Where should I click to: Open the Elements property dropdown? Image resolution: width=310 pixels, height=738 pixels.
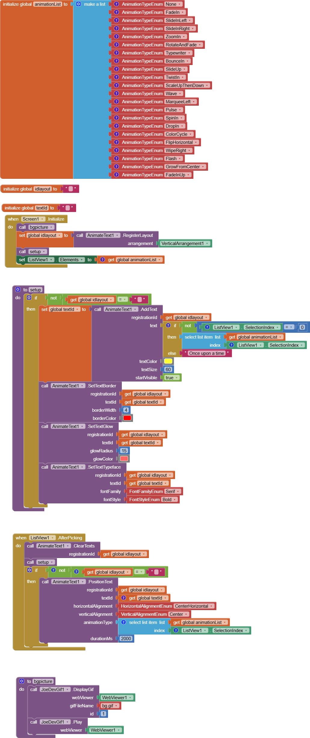tap(71, 260)
